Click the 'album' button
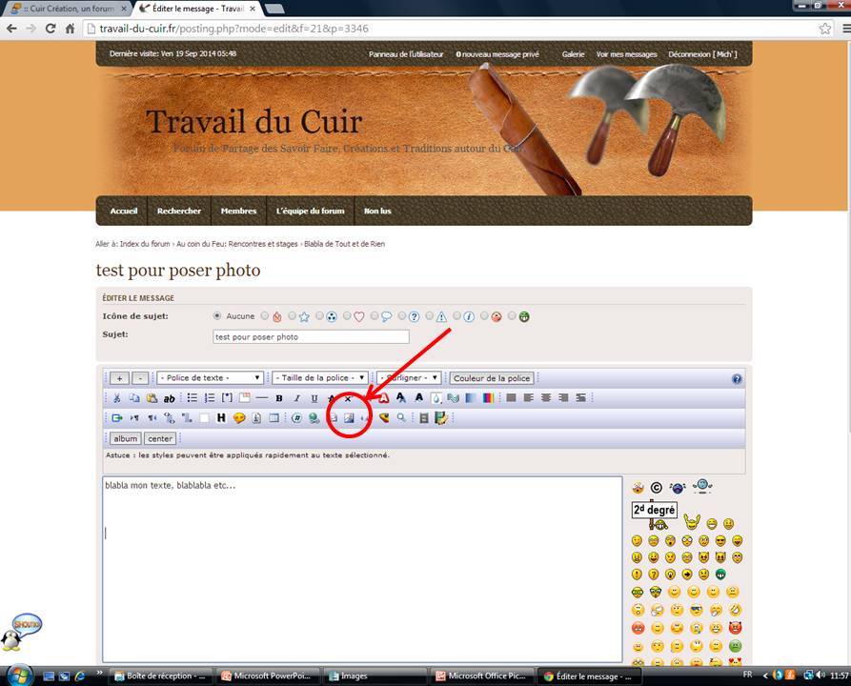The height and width of the screenshot is (686, 851). (126, 439)
